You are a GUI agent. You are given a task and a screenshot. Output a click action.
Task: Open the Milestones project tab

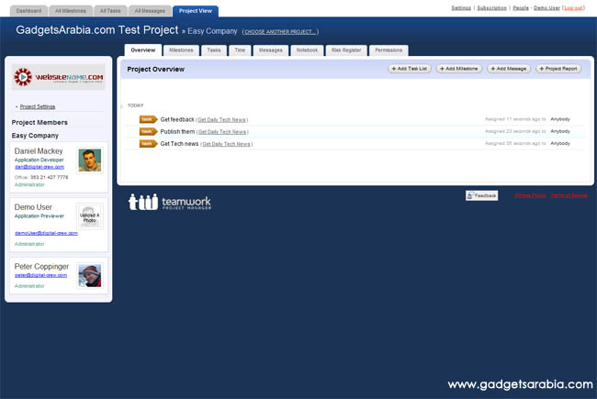click(181, 50)
